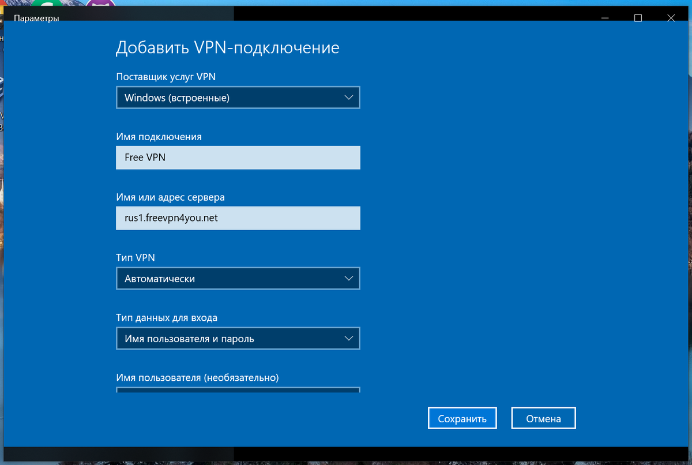Expand the chevron on "Windows (встроенные)" selector
Image resolution: width=692 pixels, height=465 pixels.
pyautogui.click(x=349, y=97)
